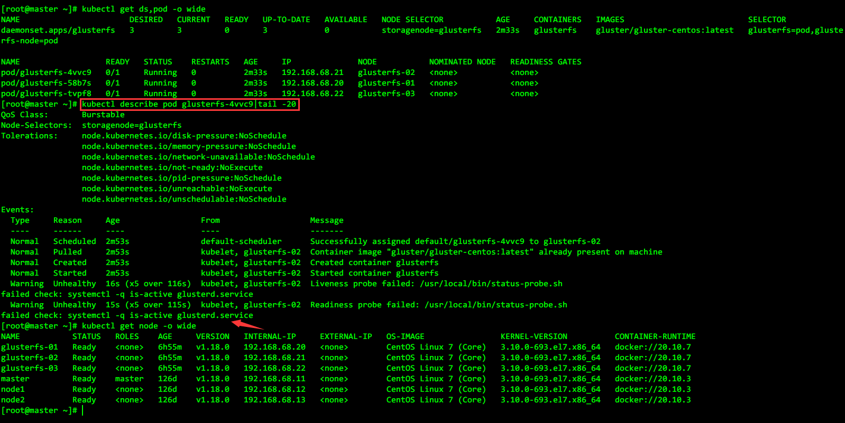Click the "NODE SELECTOR" column header

coord(412,20)
